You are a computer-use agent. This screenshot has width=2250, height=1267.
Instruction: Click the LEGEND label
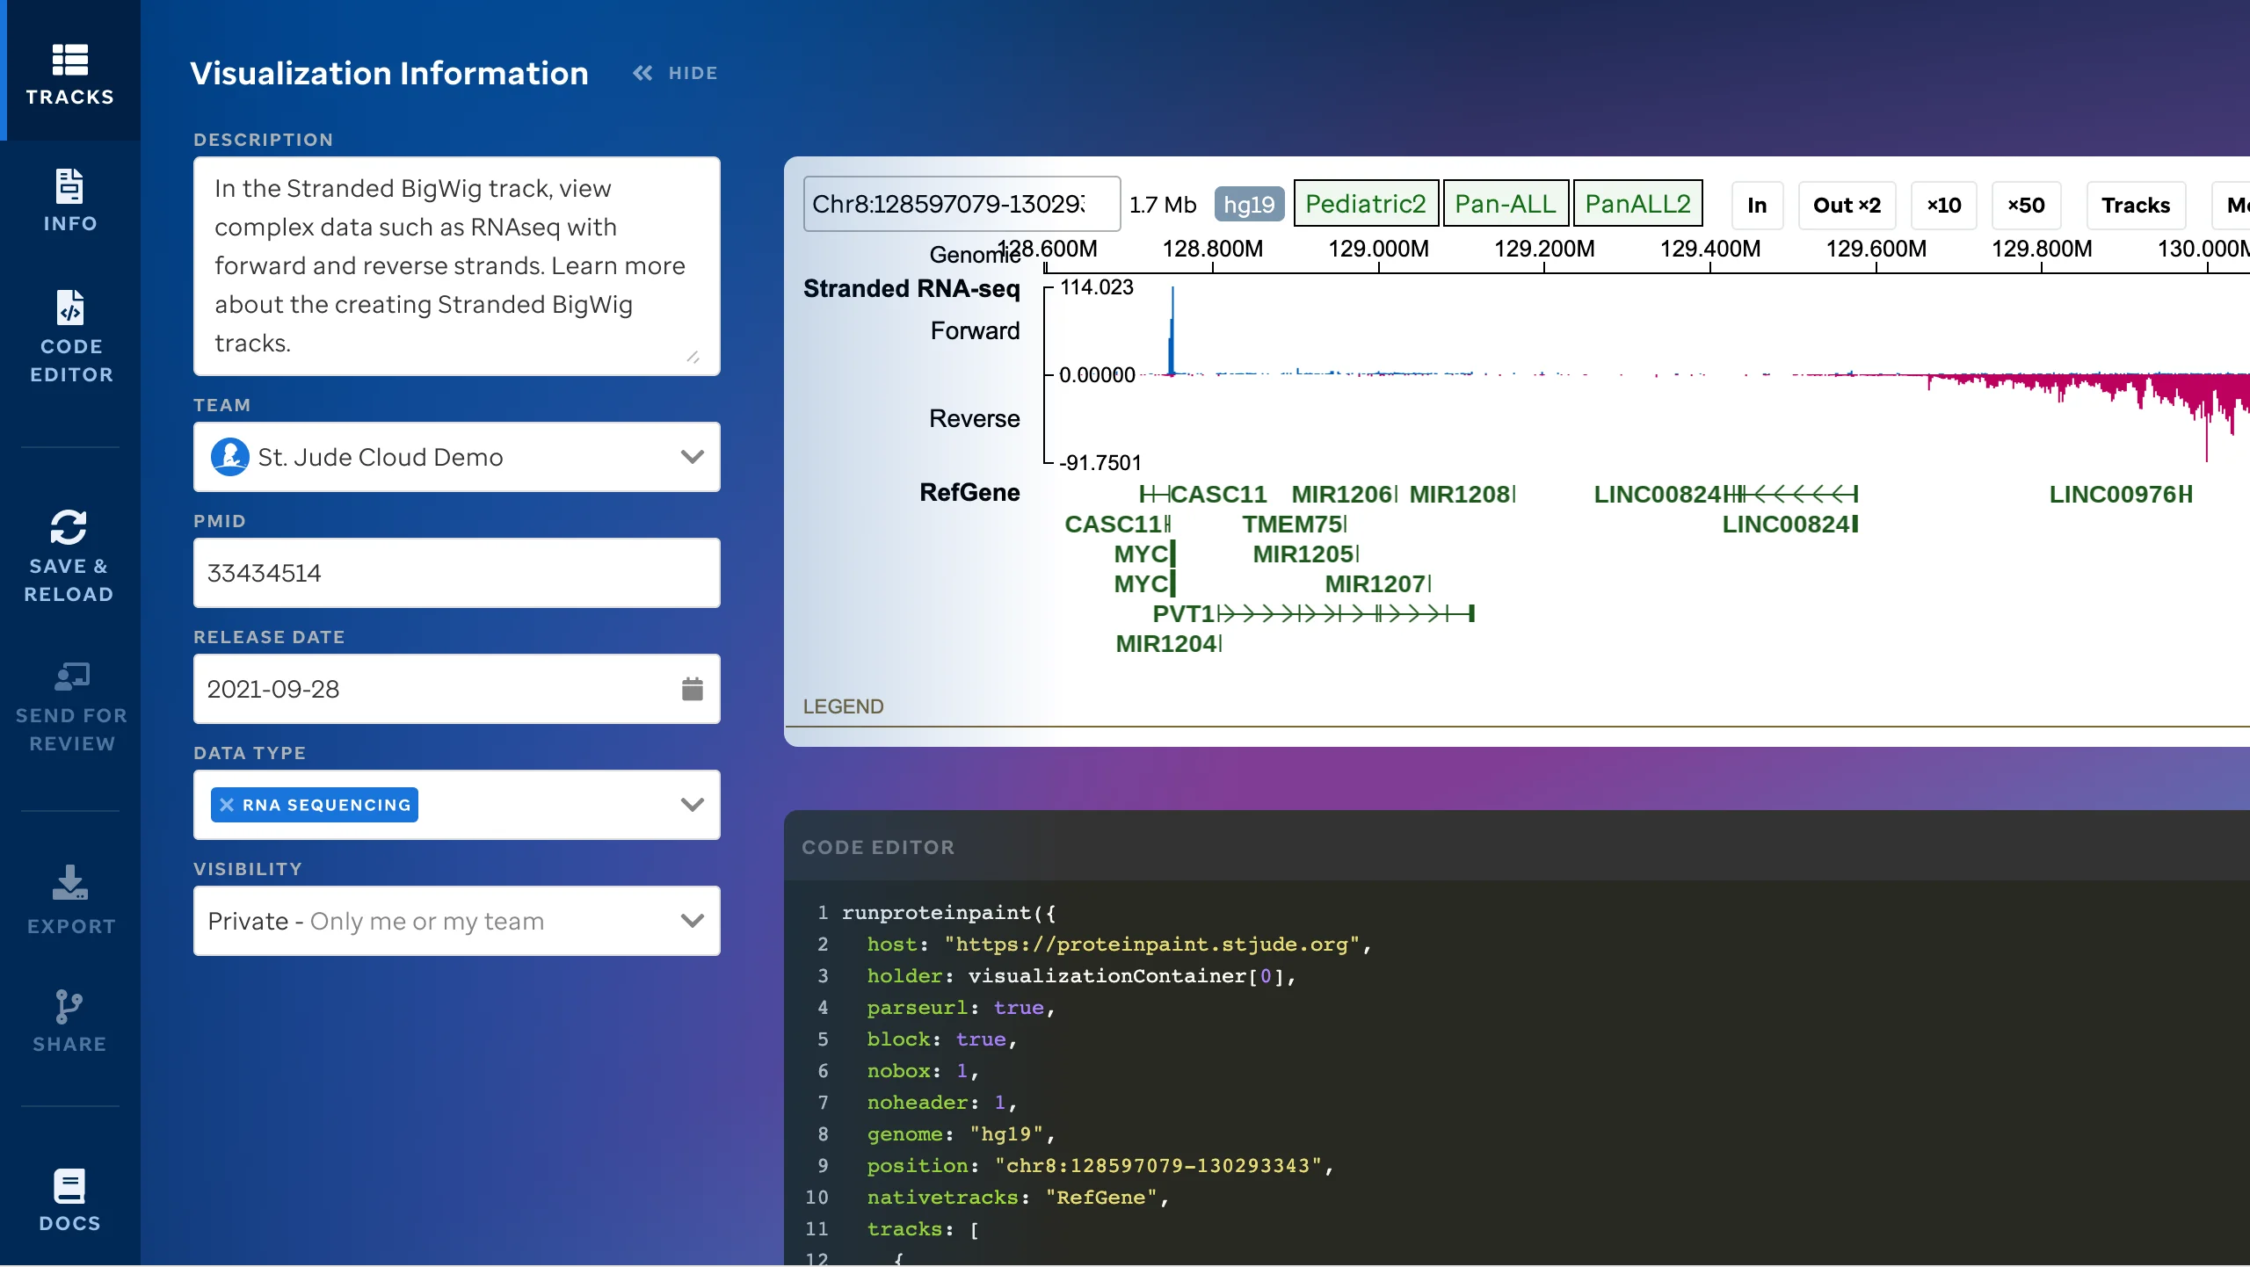click(843, 706)
